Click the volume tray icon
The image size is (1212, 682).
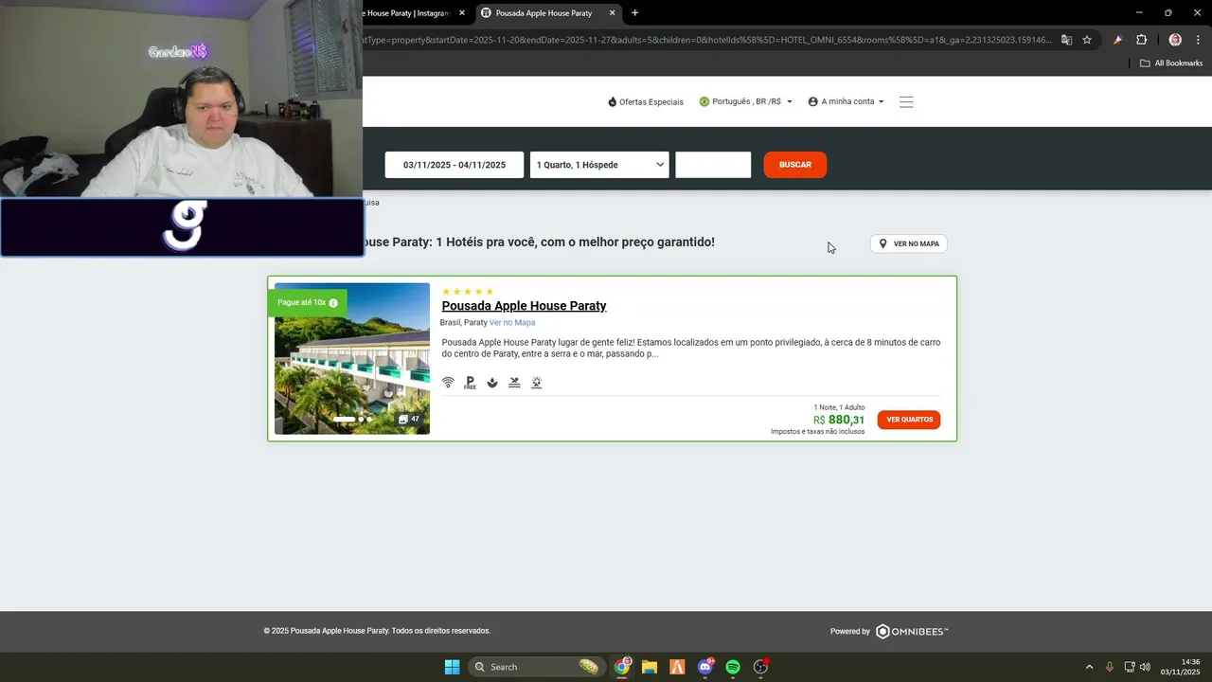(1146, 667)
